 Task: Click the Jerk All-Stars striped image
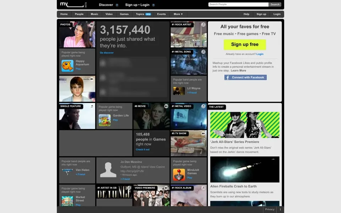[x=245, y=125]
